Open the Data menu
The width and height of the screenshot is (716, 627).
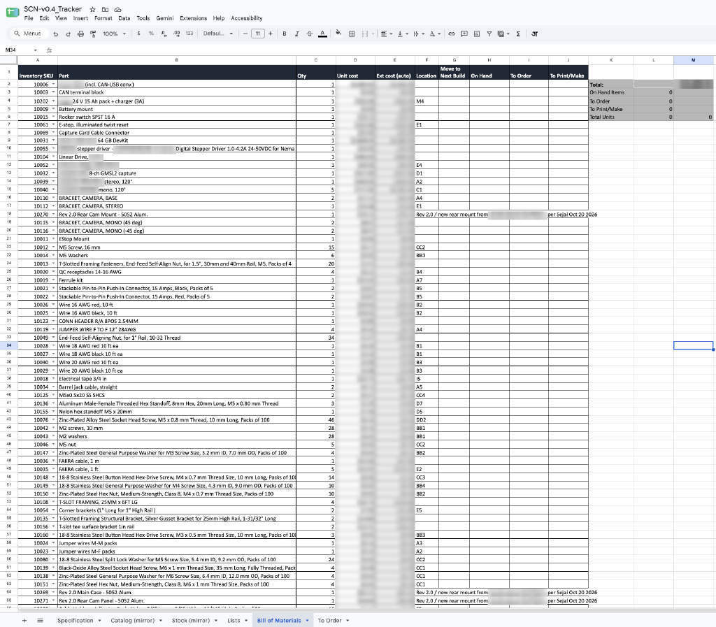point(124,18)
